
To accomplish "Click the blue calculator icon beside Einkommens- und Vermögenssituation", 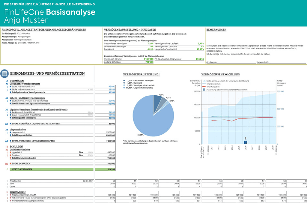I will pyautogui.click(x=4, y=73).
